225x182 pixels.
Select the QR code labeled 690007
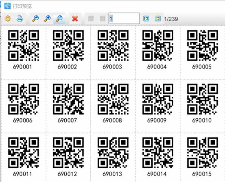pos(68,99)
